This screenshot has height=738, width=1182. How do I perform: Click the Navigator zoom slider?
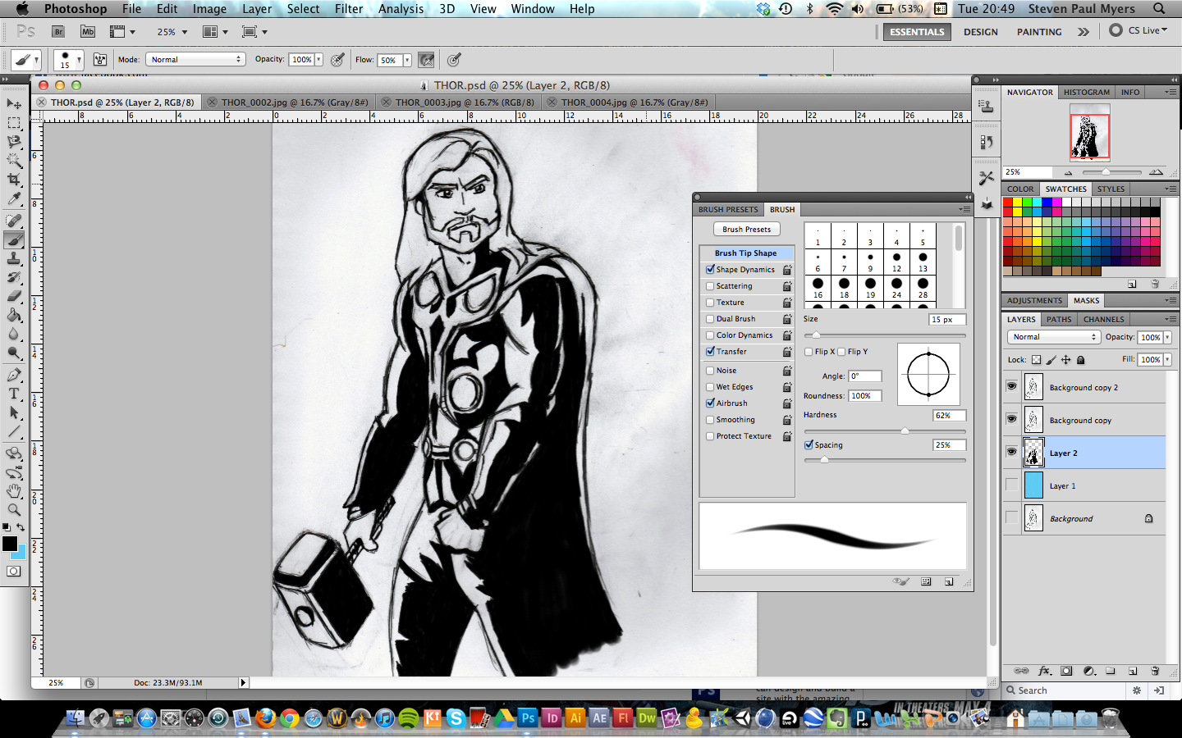click(1106, 172)
